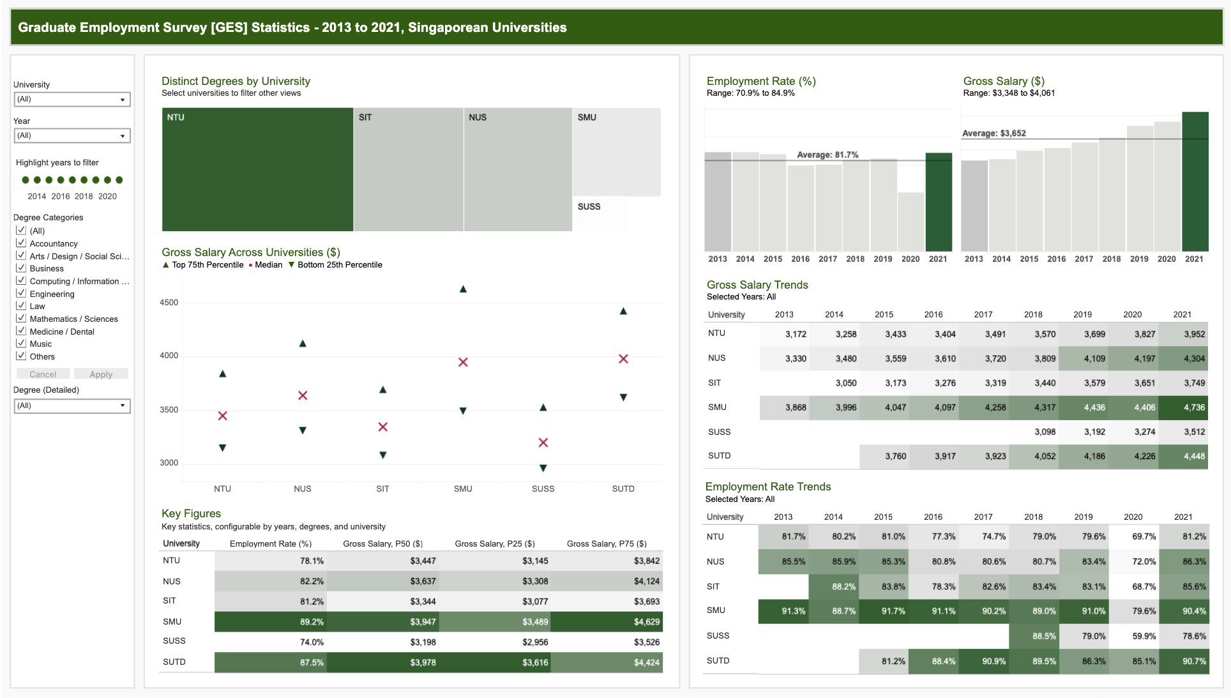Click NTU top 75th percentile triangle
This screenshot has width=1231, height=698.
coord(222,374)
